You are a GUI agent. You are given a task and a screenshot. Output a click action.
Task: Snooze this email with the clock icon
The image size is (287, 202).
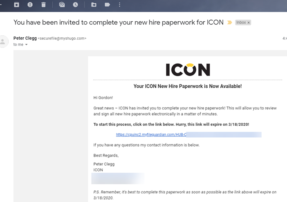[x=75, y=5]
